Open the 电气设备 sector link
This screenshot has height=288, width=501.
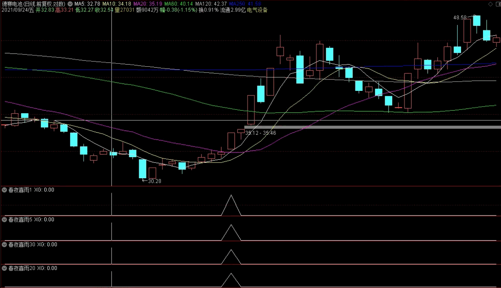tap(257, 10)
